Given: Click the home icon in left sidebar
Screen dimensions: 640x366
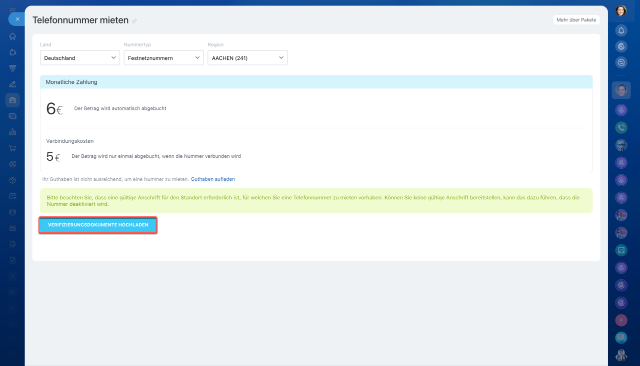Looking at the screenshot, I should click(x=12, y=36).
